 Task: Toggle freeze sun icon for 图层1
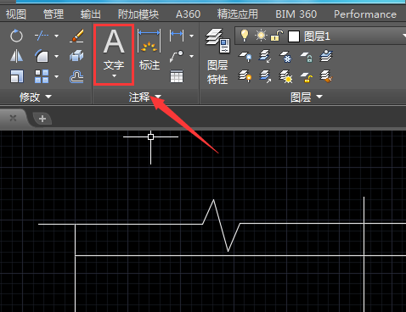[x=261, y=36]
